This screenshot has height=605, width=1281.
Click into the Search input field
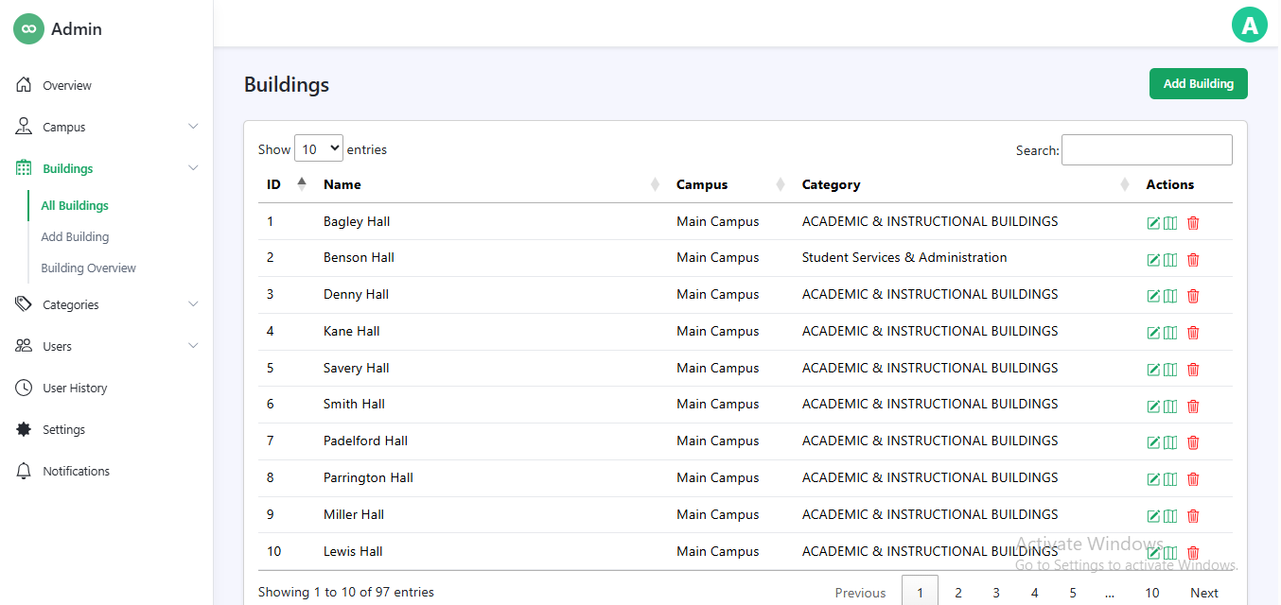pyautogui.click(x=1147, y=149)
